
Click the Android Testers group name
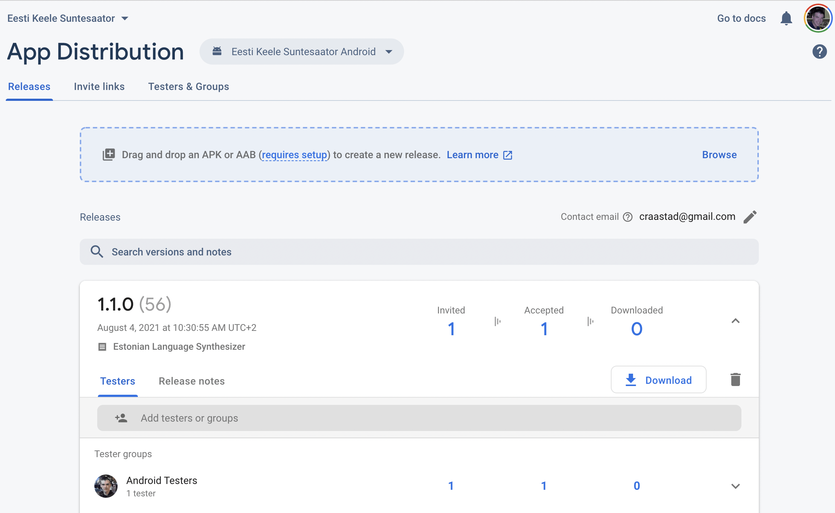(x=162, y=480)
